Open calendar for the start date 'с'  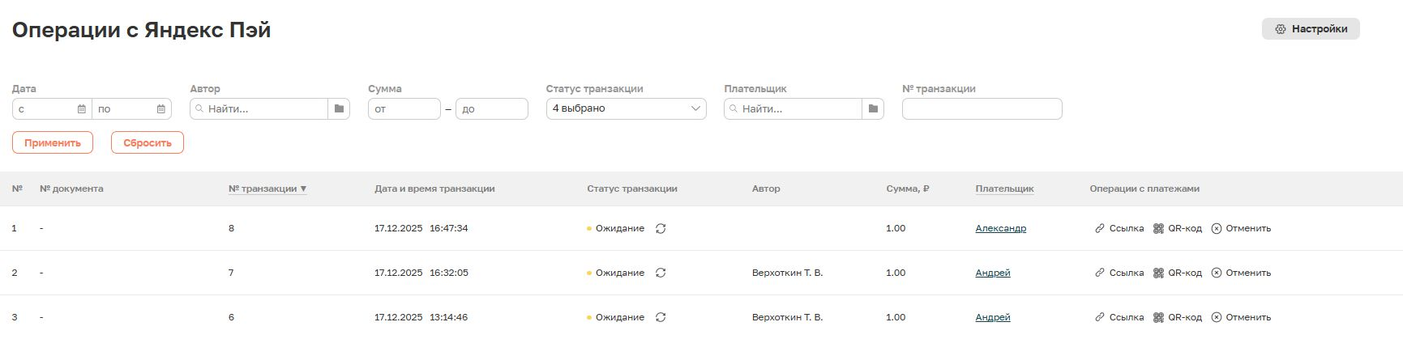tap(82, 109)
